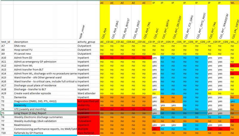Click the 'Ward attender' activity group cell
239x136 pixels.
pos(88,93)
